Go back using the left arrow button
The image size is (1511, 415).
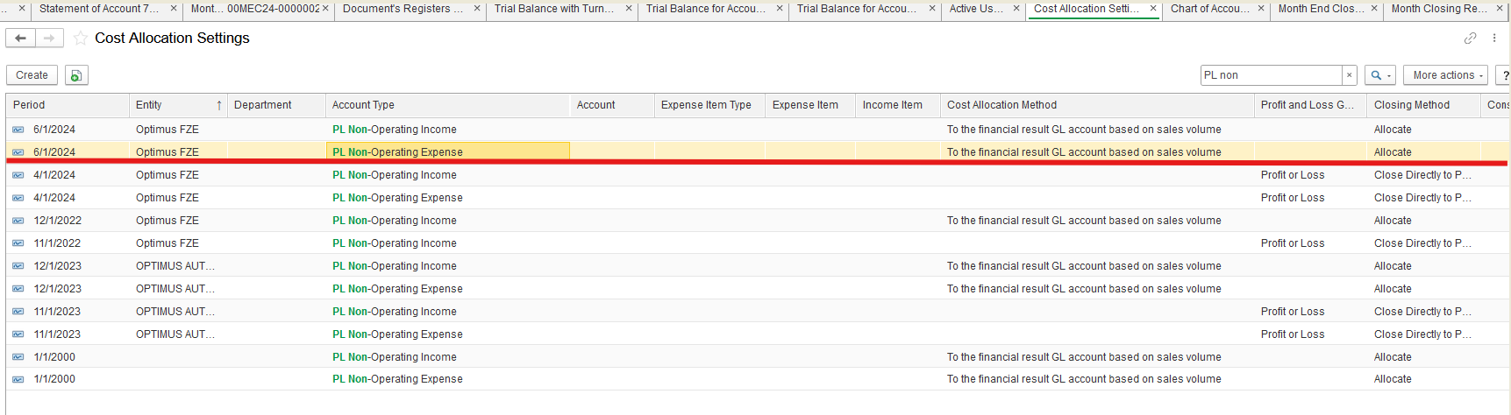(x=20, y=39)
